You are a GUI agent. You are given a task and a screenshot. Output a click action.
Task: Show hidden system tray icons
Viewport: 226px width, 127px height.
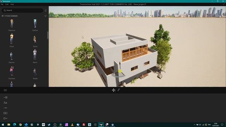pos(195,125)
